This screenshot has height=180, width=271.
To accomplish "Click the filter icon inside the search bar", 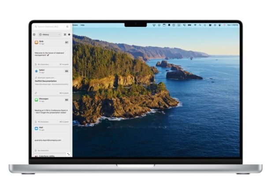I will [x=67, y=27].
